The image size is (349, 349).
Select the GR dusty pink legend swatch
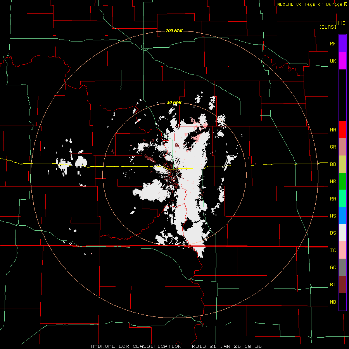342,147
